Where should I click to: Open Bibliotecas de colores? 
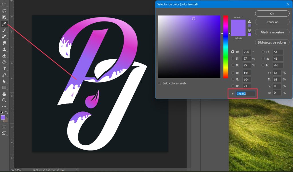click(272, 42)
